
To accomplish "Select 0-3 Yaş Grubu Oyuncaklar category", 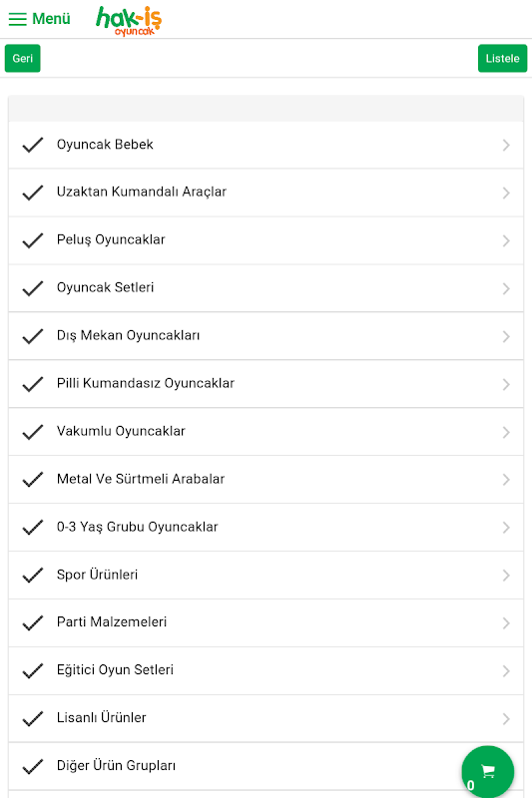I will tap(266, 528).
